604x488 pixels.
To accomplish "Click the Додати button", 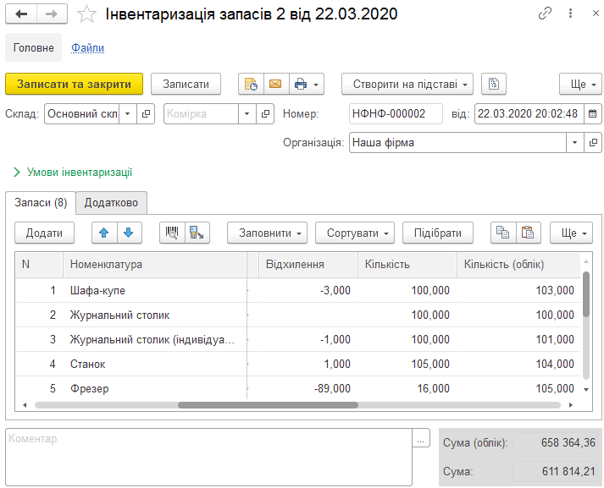I will click(44, 233).
